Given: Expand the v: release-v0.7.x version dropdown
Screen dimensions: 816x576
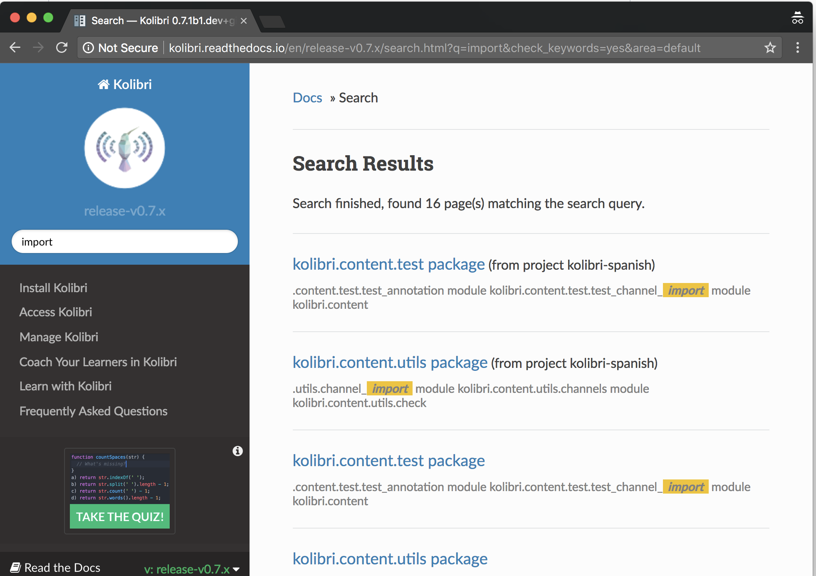Looking at the screenshot, I should [x=192, y=569].
